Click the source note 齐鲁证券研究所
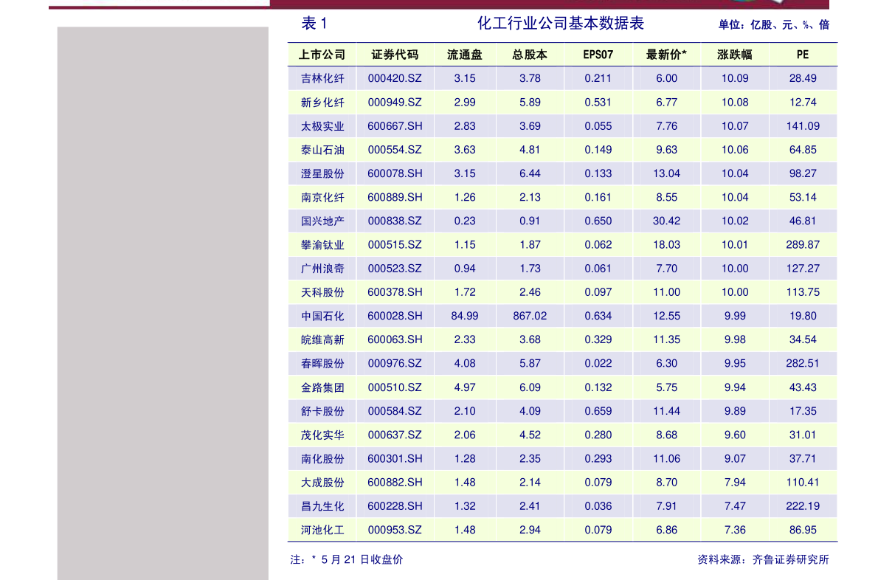The width and height of the screenshot is (878, 580). click(791, 560)
